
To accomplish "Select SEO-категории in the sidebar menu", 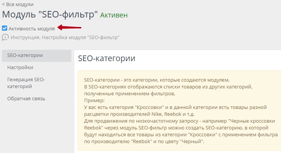I will [25, 55].
